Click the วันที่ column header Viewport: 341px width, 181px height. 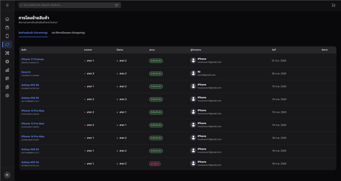point(274,50)
